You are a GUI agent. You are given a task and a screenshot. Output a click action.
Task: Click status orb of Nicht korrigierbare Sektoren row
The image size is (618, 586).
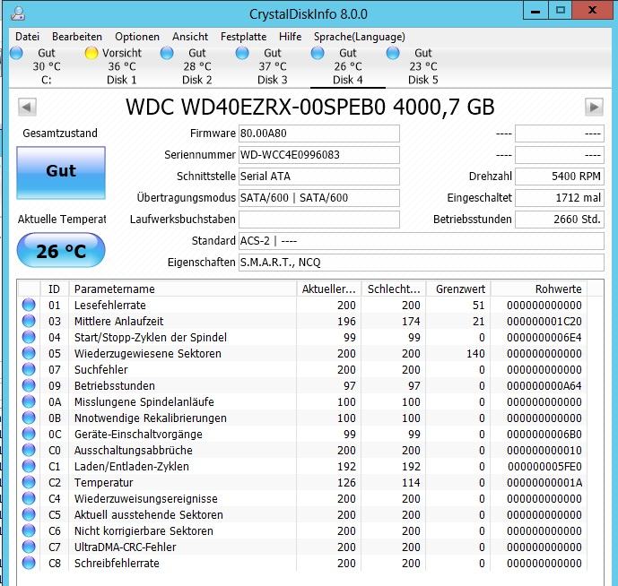[x=29, y=530]
